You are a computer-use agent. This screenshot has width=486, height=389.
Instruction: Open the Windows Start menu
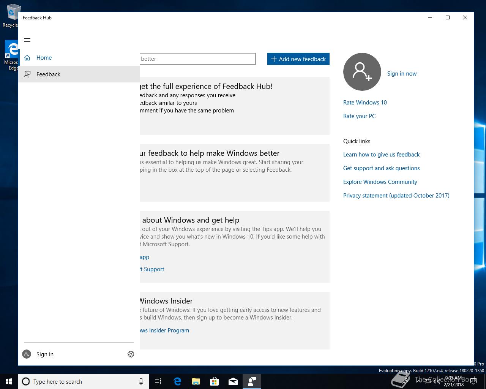click(x=9, y=381)
